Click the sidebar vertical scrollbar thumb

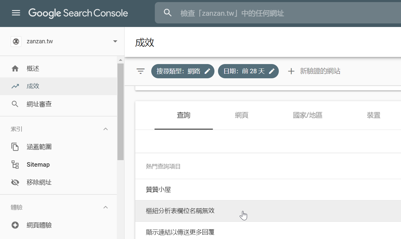click(x=120, y=111)
